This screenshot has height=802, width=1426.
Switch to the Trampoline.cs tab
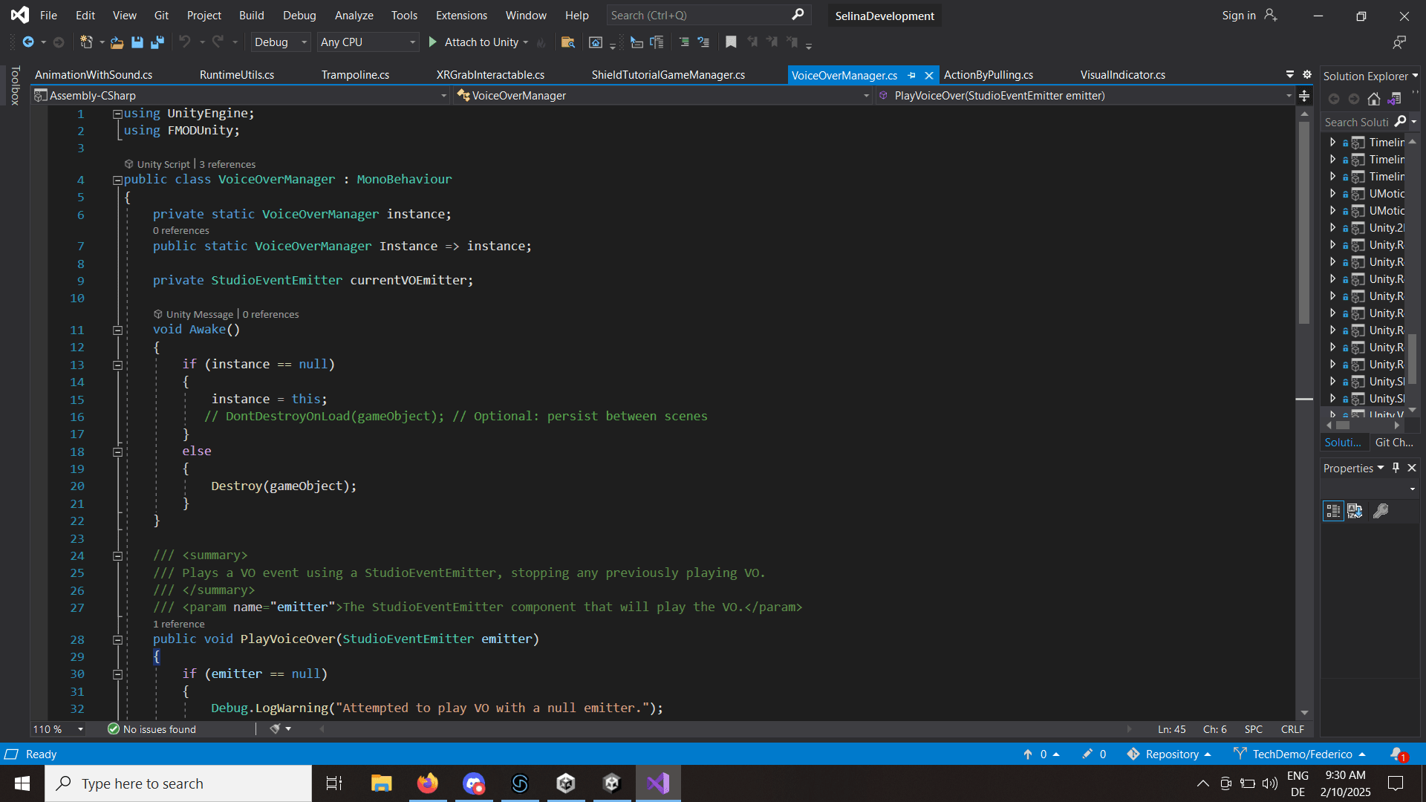click(x=355, y=75)
